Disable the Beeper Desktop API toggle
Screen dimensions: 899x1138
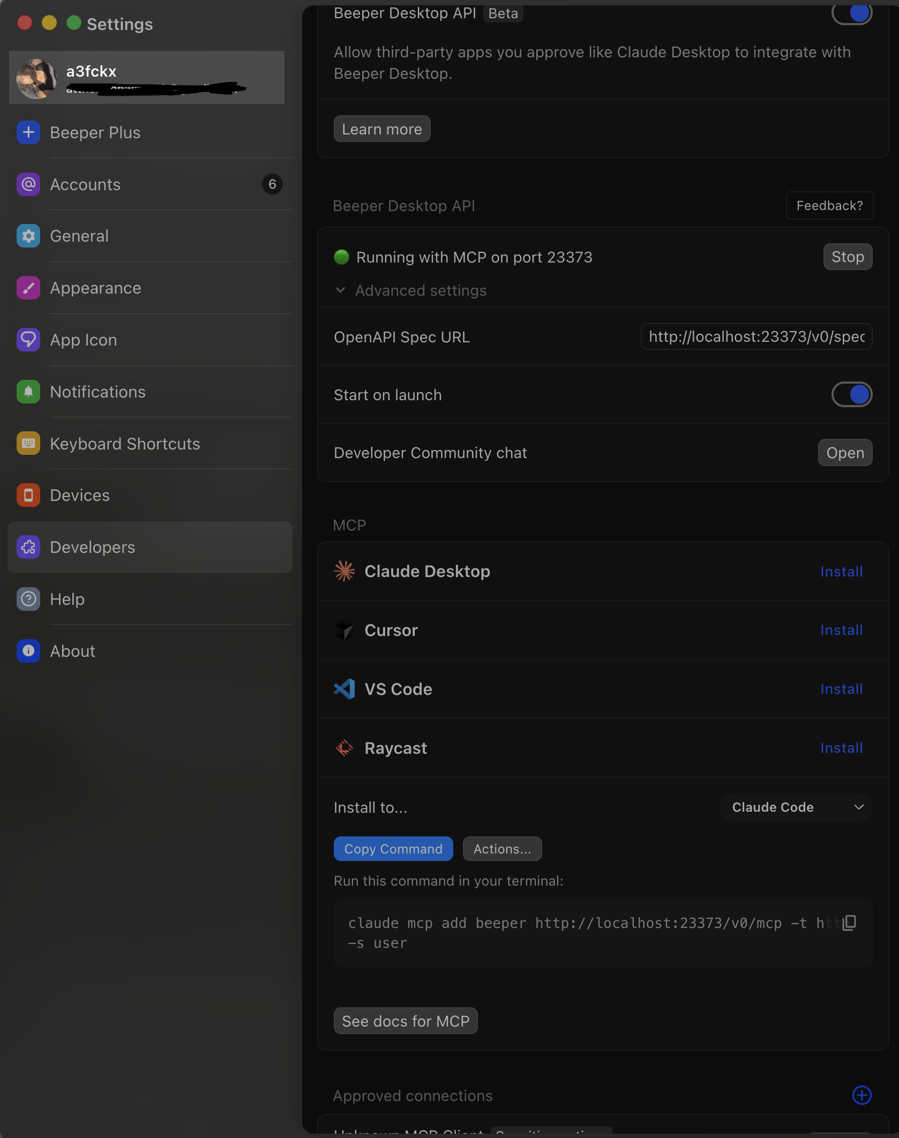coord(852,14)
